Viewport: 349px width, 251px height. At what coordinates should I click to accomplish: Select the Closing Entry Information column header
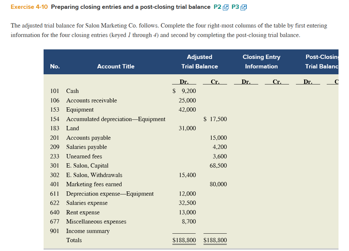(x=261, y=62)
